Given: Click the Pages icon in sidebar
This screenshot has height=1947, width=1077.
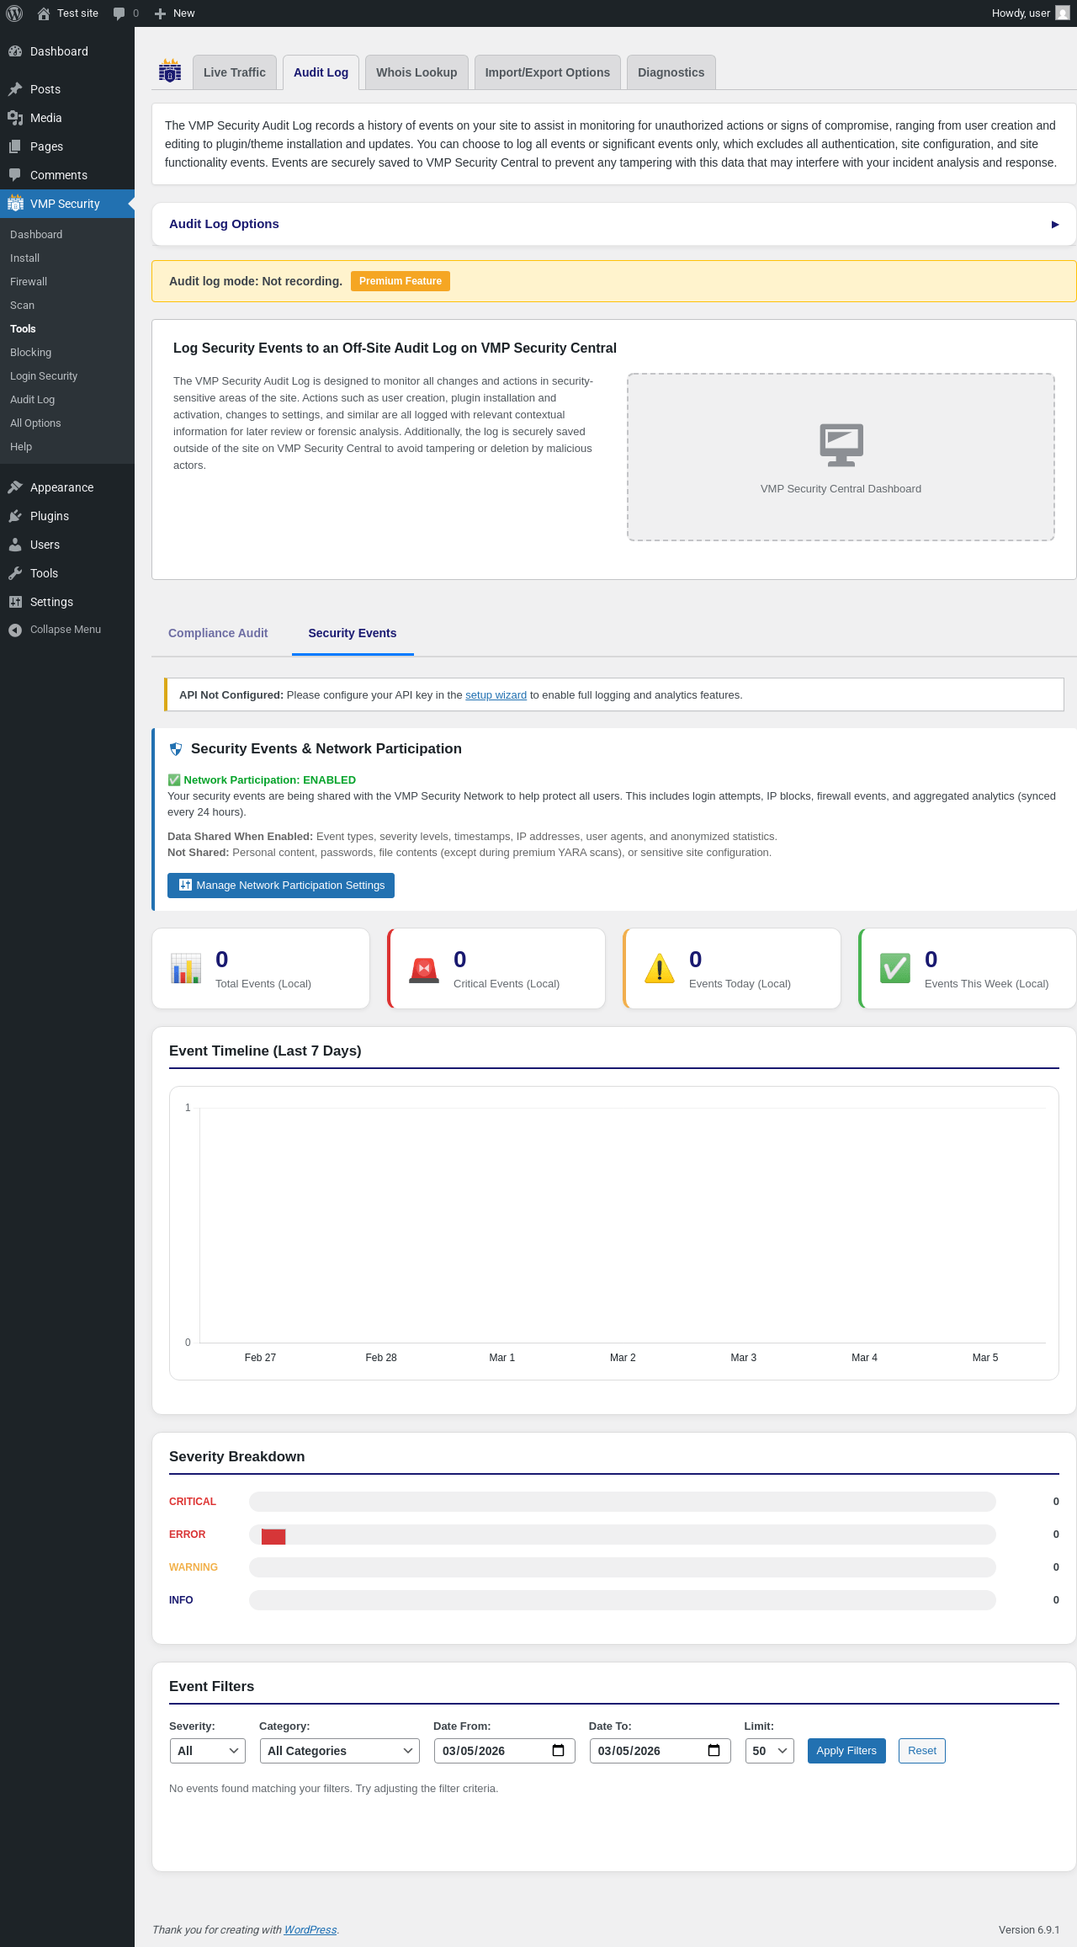Looking at the screenshot, I should (15, 146).
